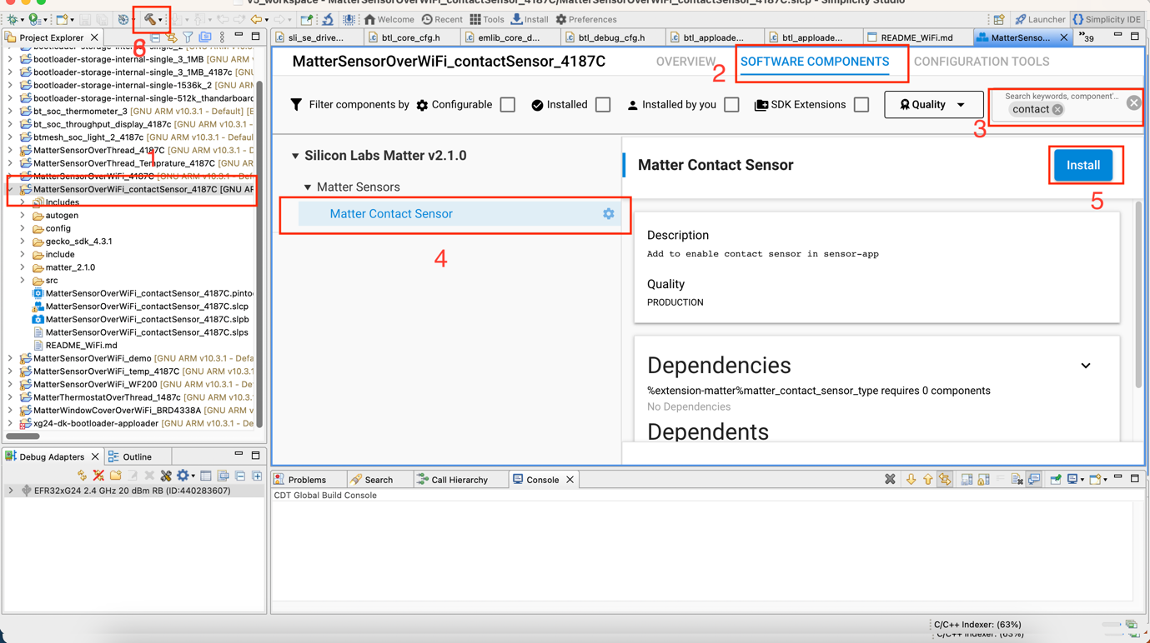The image size is (1150, 643).
Task: Open the README_WiFi.md editor tab
Action: (x=916, y=37)
